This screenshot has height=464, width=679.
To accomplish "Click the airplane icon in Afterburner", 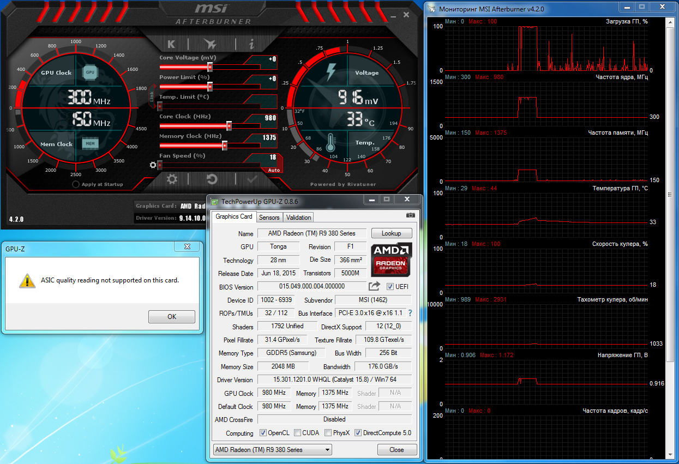I will tap(210, 44).
